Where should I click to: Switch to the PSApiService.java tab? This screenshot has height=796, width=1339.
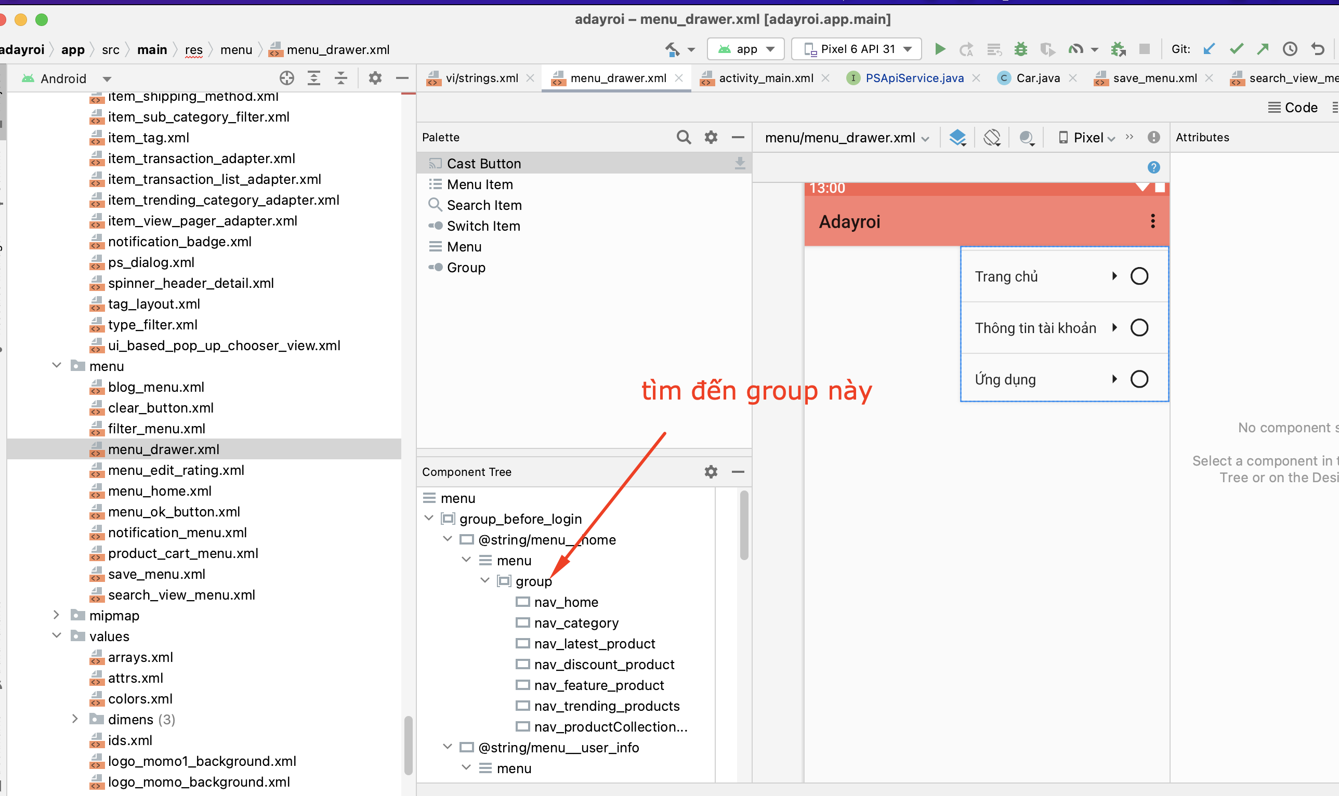(x=914, y=78)
